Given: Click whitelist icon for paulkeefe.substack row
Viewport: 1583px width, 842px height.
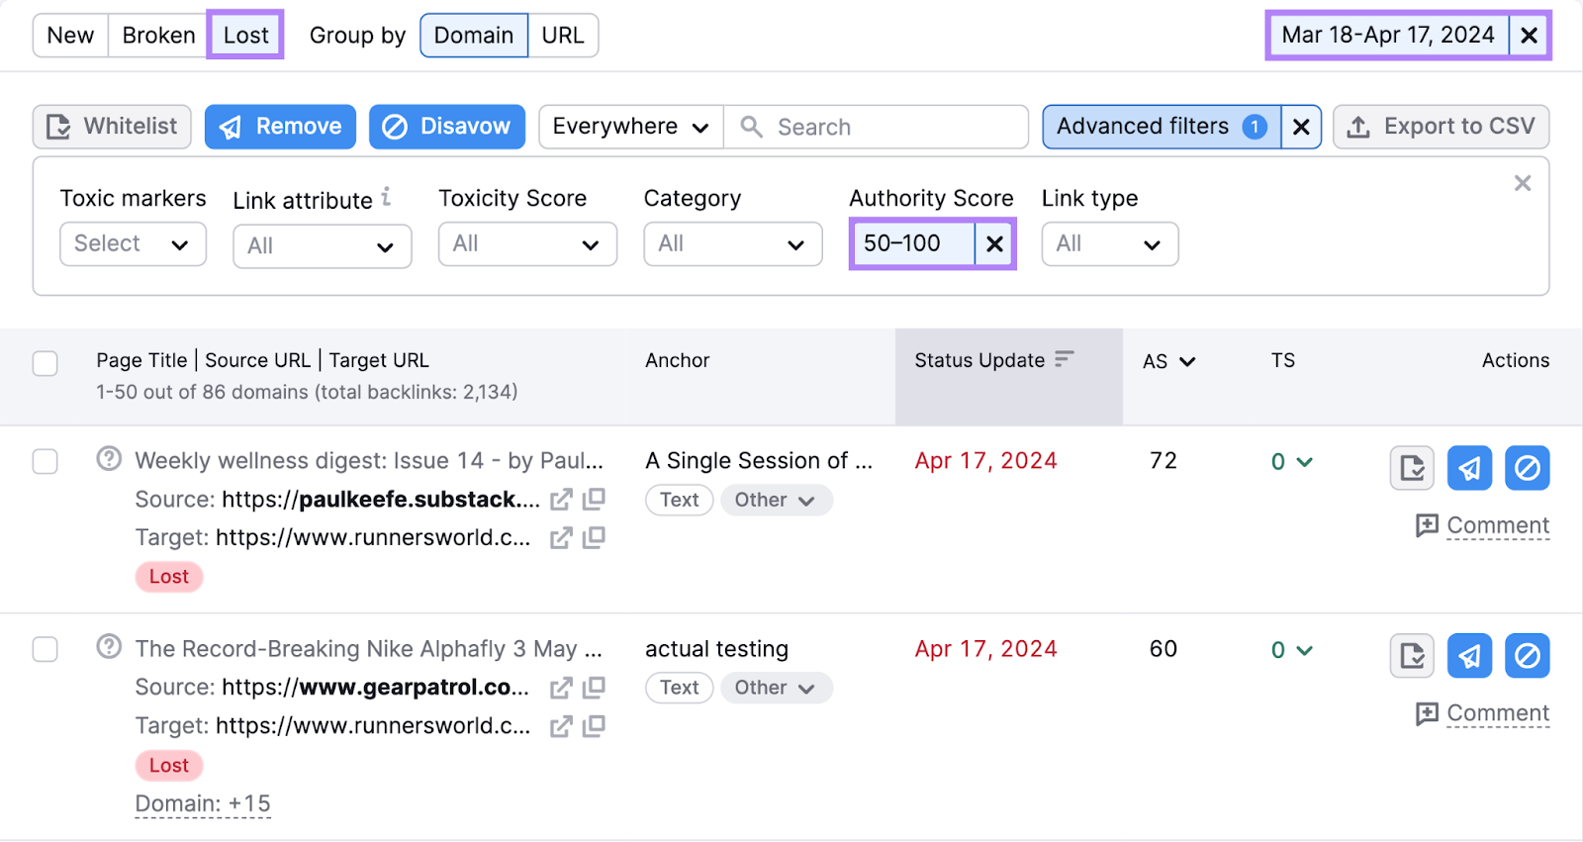Looking at the screenshot, I should coord(1412,468).
